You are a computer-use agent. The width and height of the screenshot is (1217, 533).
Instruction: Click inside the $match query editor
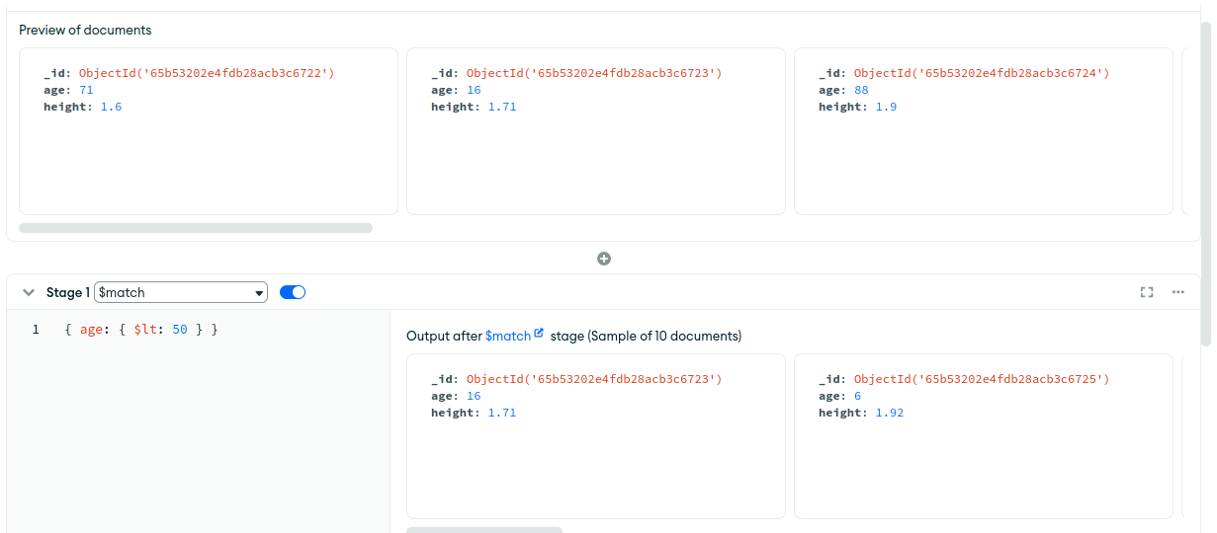click(198, 424)
